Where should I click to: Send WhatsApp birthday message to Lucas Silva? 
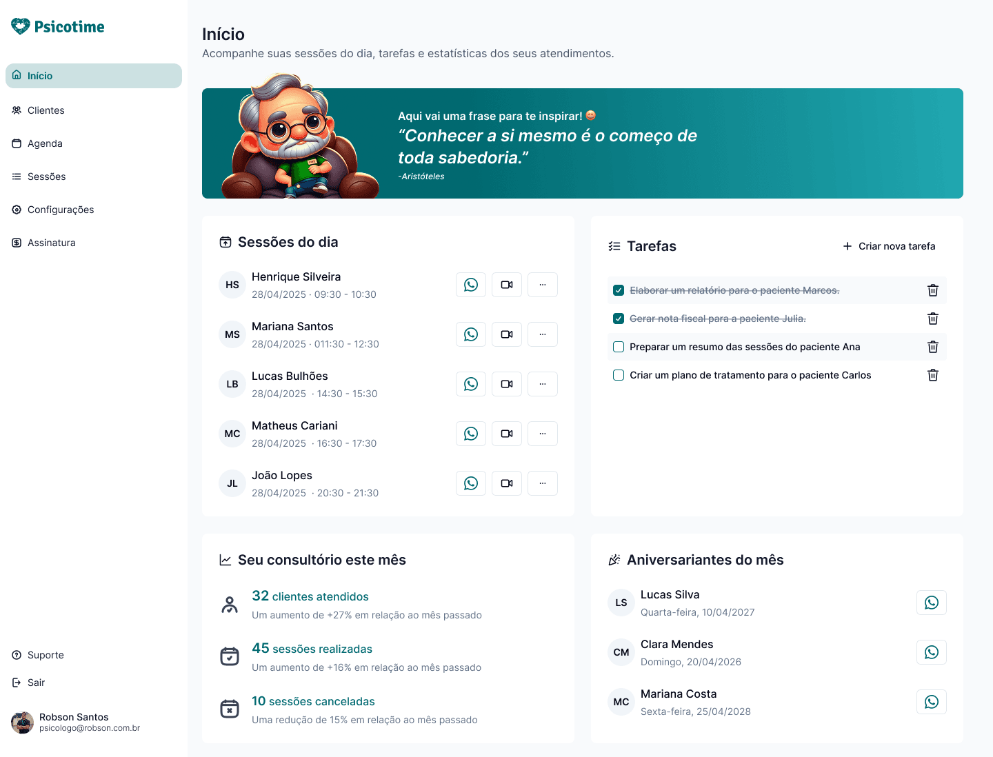pos(932,603)
